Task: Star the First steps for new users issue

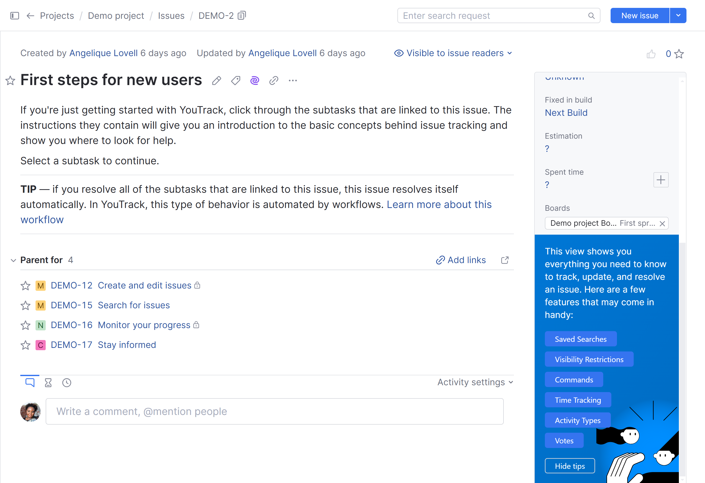Action: point(10,81)
